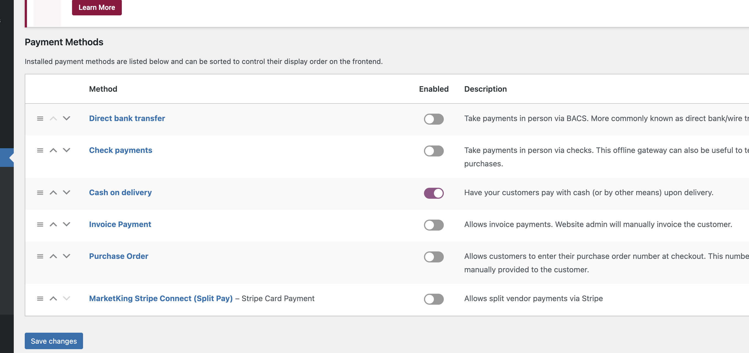Click the highlighted active item in admin sidebar
Screen dimensions: 749x353
click(x=7, y=158)
